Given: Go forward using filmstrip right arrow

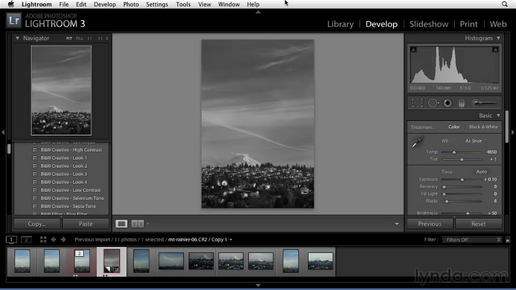Looking at the screenshot, I should 63,240.
